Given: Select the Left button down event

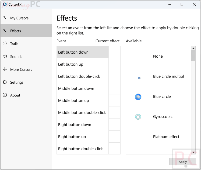Looking at the screenshot, I should tap(83, 52).
